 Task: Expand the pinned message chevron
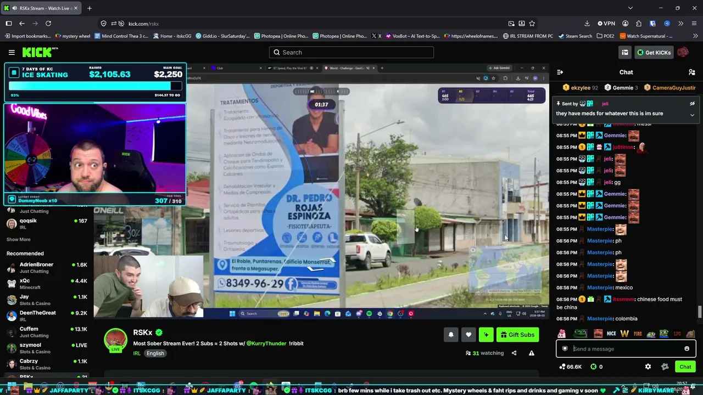692,115
